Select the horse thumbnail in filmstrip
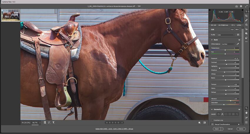The height and width of the screenshot is (134, 250). point(11,15)
